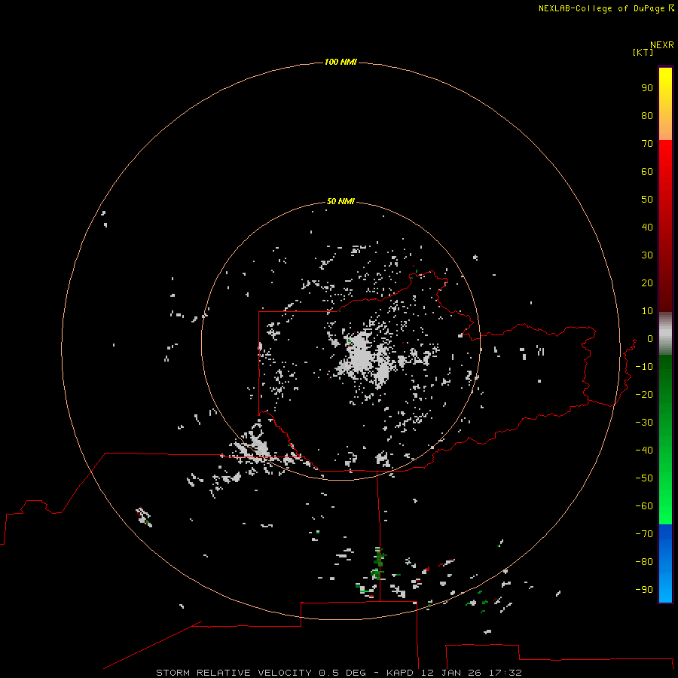Click the -30 value on the velocity scale

pos(644,423)
